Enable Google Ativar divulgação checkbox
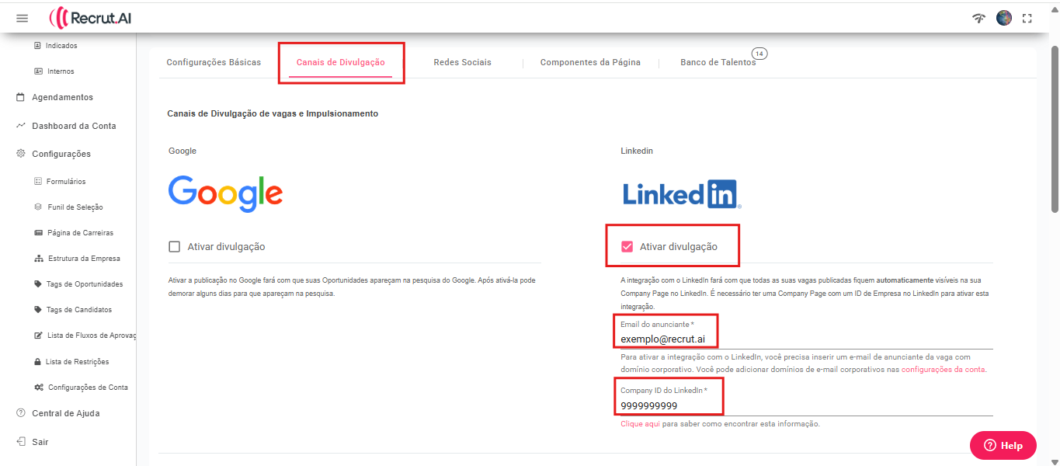Image resolution: width=1060 pixels, height=466 pixels. [x=175, y=247]
